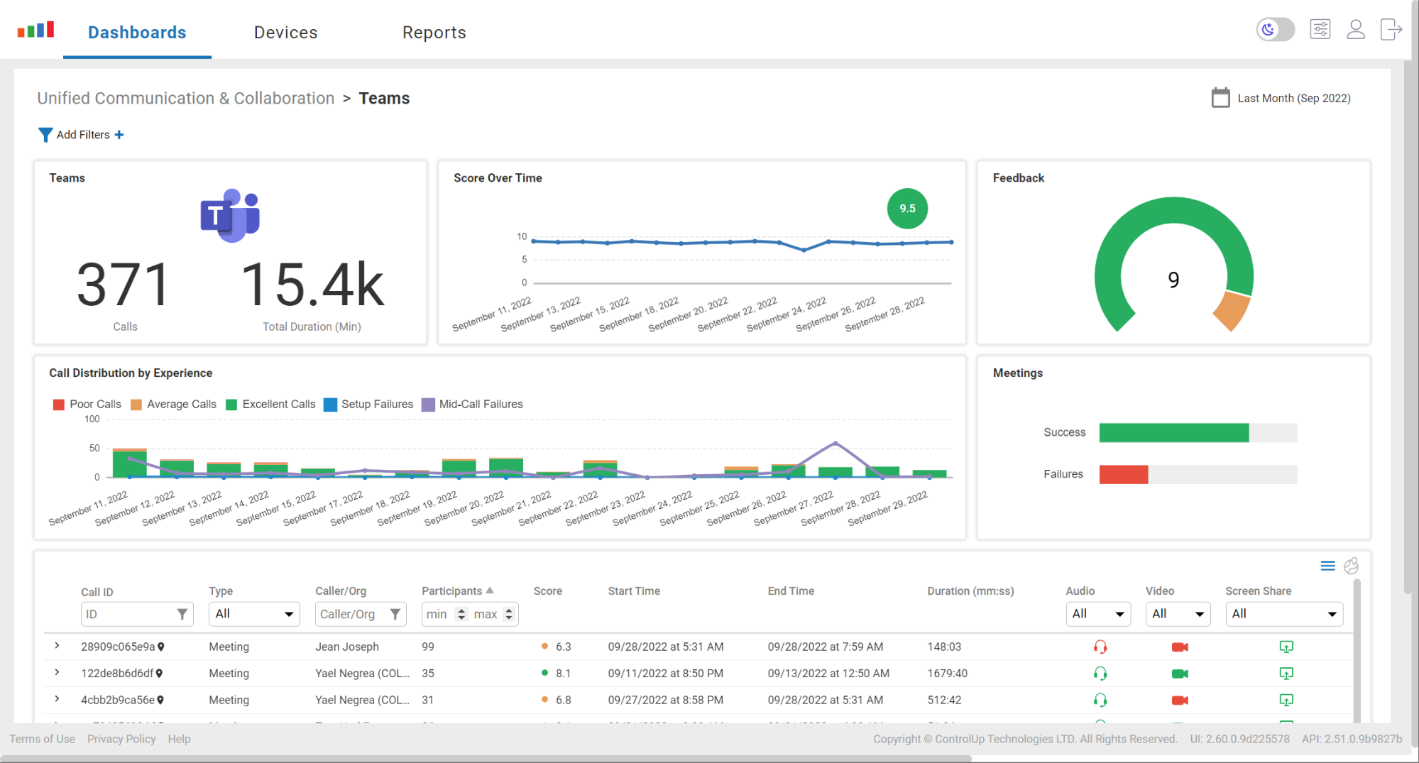1419x763 pixels.
Task: Click the red video icon in 148:03 row
Action: coord(1180,647)
